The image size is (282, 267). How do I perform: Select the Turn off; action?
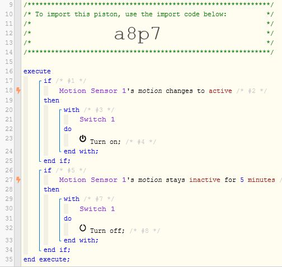(107, 231)
